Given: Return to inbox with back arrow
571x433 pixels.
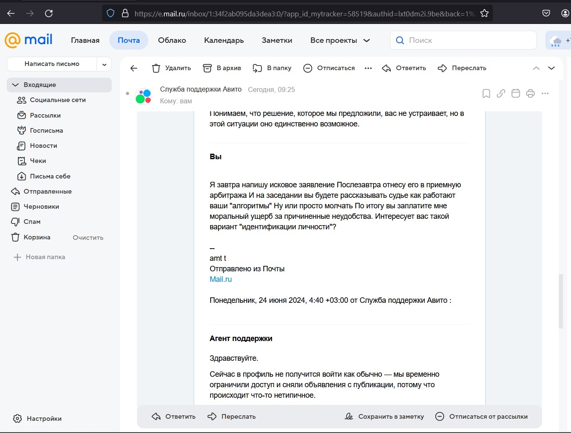Looking at the screenshot, I should click(x=134, y=68).
